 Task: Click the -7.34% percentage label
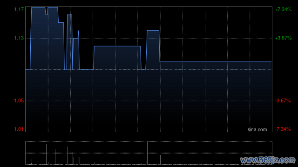click(283, 129)
